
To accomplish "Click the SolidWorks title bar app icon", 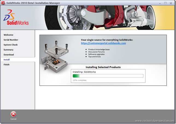I will [3, 3].
